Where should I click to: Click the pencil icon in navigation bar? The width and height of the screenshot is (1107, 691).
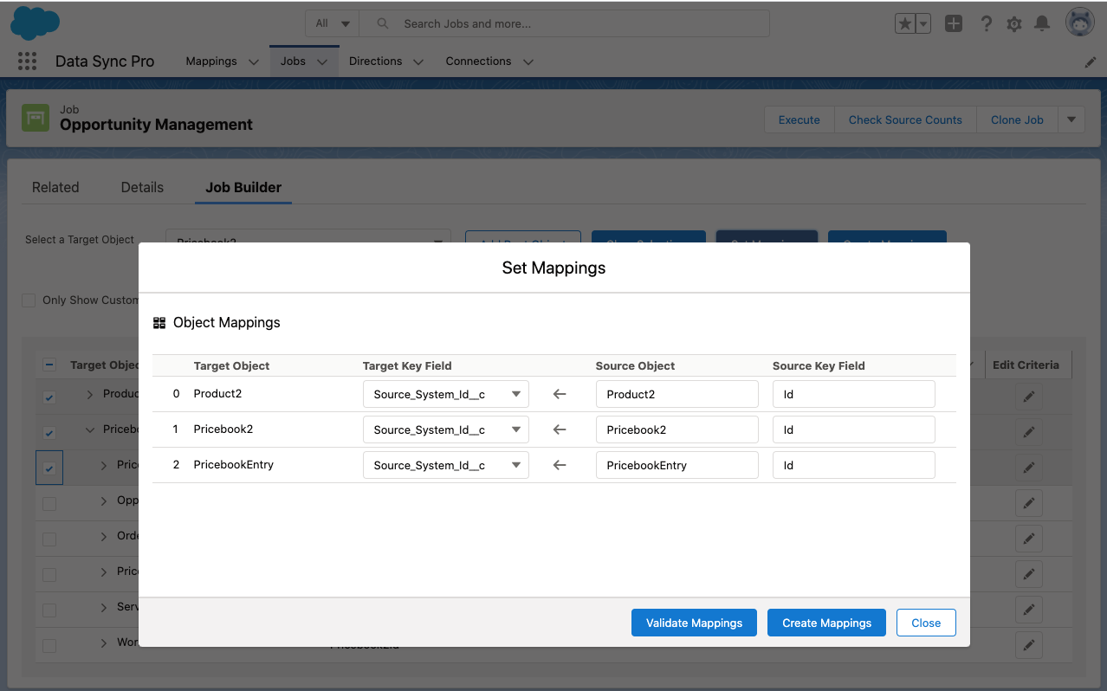pyautogui.click(x=1091, y=62)
